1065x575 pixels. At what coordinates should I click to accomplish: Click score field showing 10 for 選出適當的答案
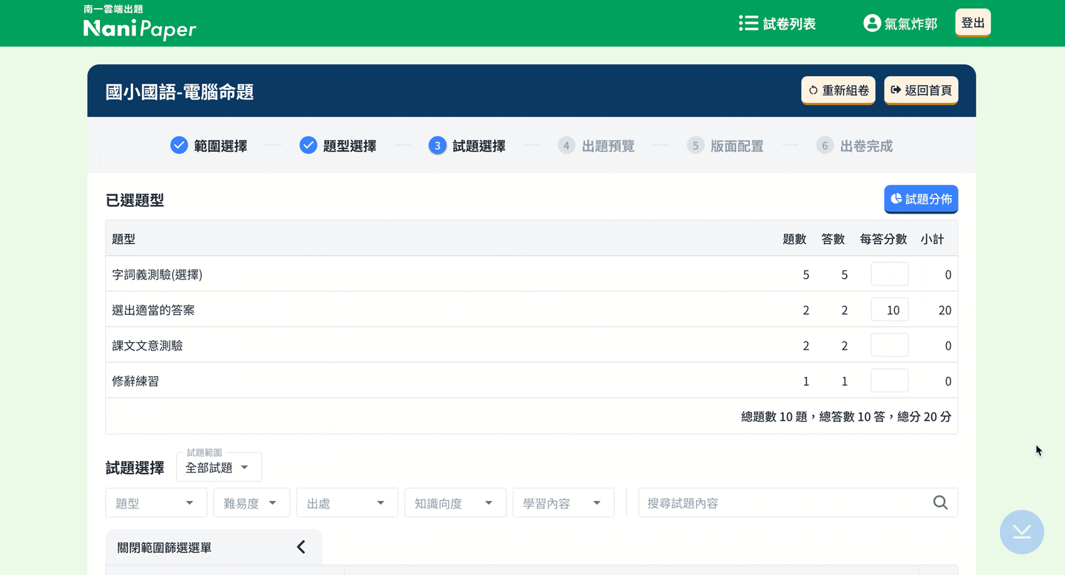[890, 310]
